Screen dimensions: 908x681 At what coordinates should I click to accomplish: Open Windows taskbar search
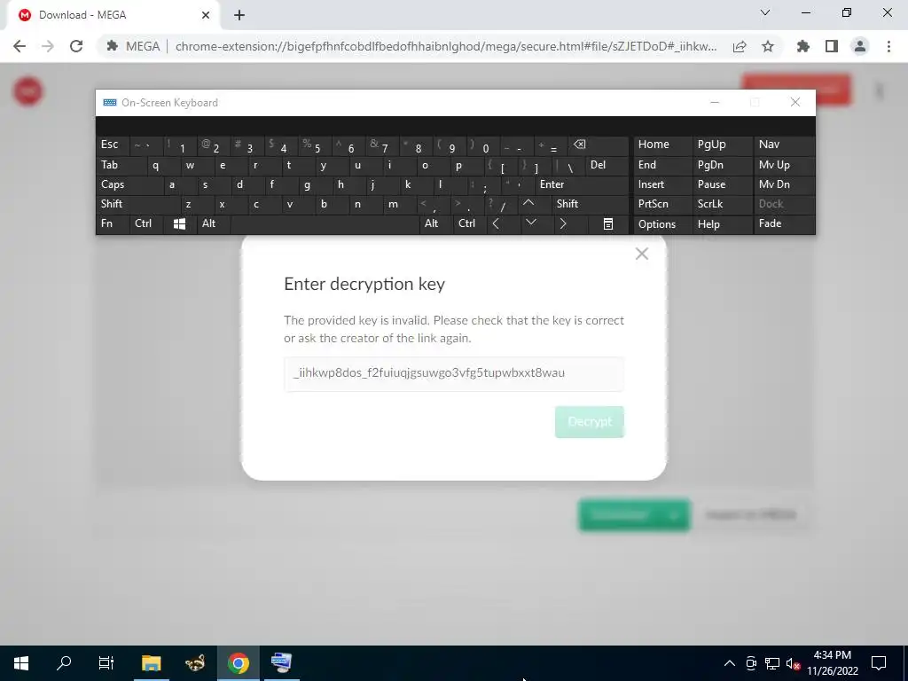64,663
